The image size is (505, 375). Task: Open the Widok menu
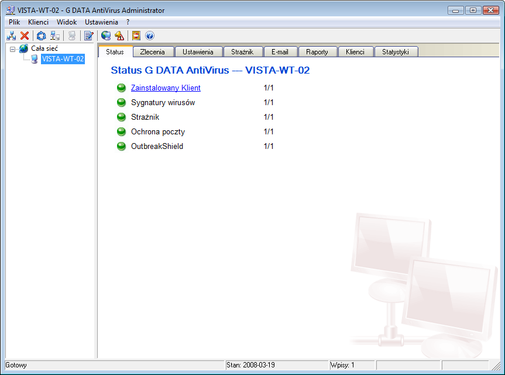67,22
